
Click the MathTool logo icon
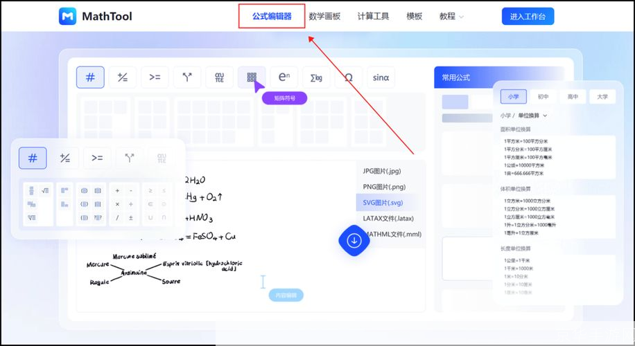(x=67, y=16)
